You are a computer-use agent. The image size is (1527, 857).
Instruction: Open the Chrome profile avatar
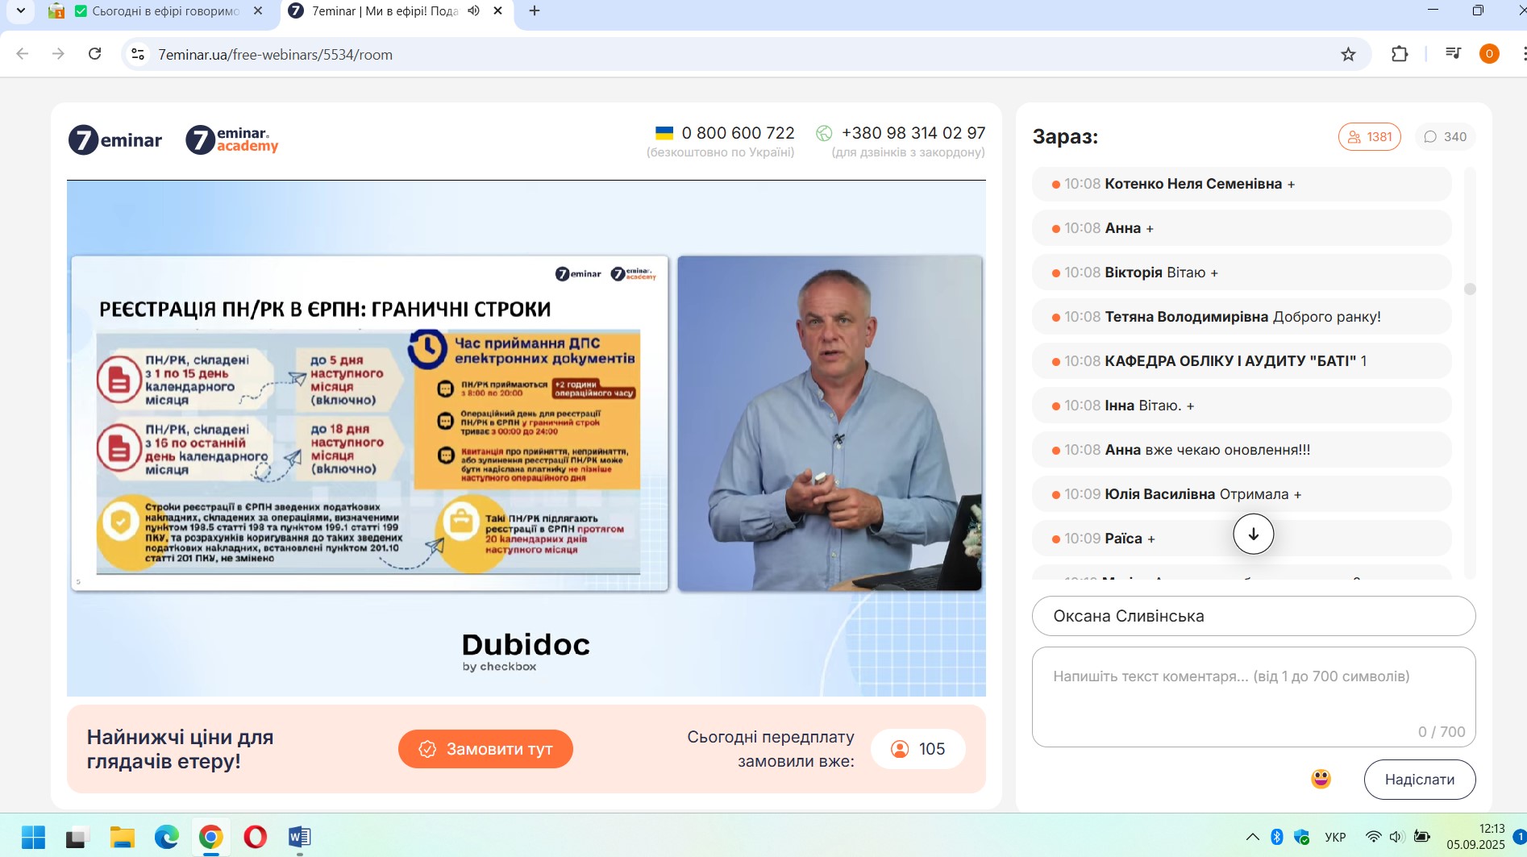[x=1489, y=54]
